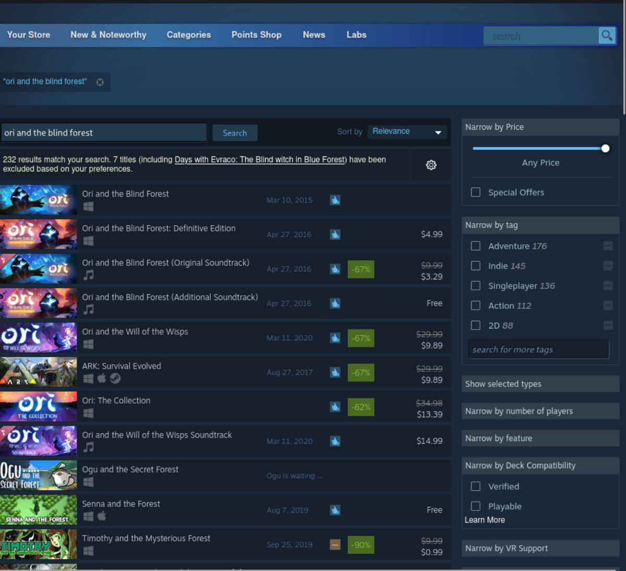Click the Search button

coord(235,133)
